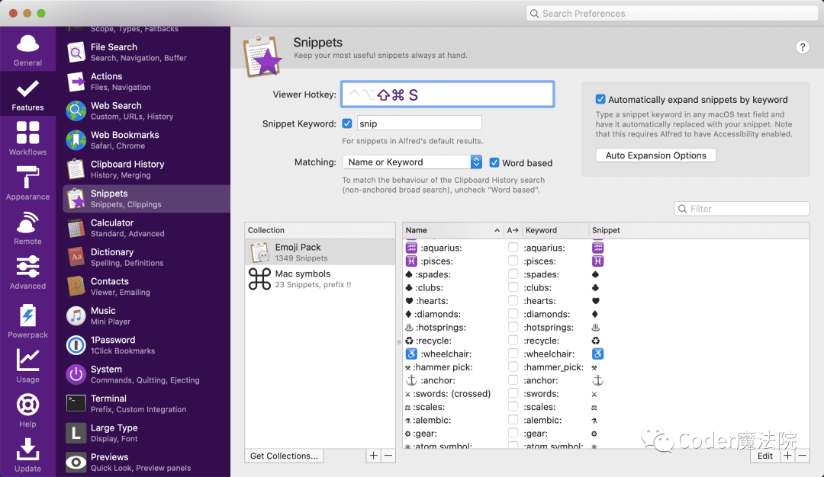The image size is (824, 477).
Task: Select the :alembic: snippet row
Action: (x=606, y=420)
